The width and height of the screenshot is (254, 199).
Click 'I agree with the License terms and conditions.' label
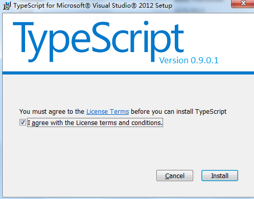(x=95, y=122)
